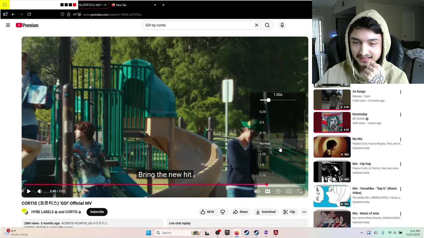The width and height of the screenshot is (424, 238).
Task: Switch to theater mode
Action: (289, 191)
